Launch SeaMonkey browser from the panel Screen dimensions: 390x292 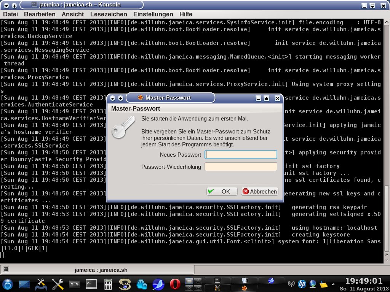[158, 284]
